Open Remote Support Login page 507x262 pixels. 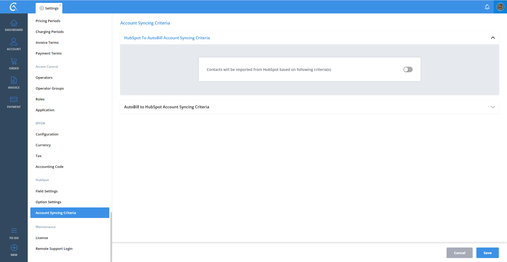coord(54,249)
